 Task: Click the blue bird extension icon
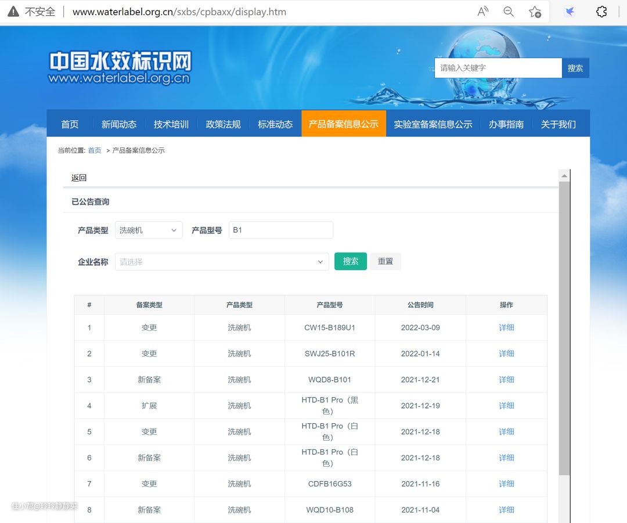[x=570, y=12]
